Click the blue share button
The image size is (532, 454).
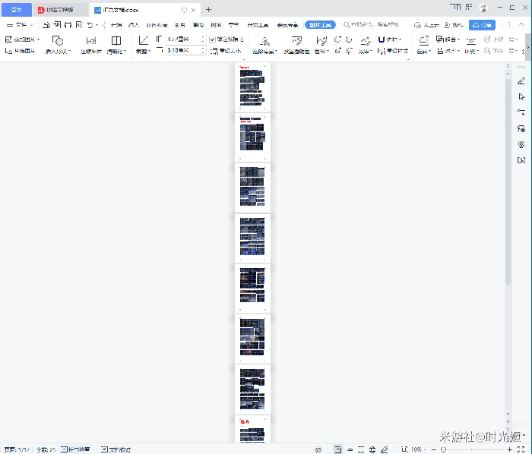tap(482, 24)
